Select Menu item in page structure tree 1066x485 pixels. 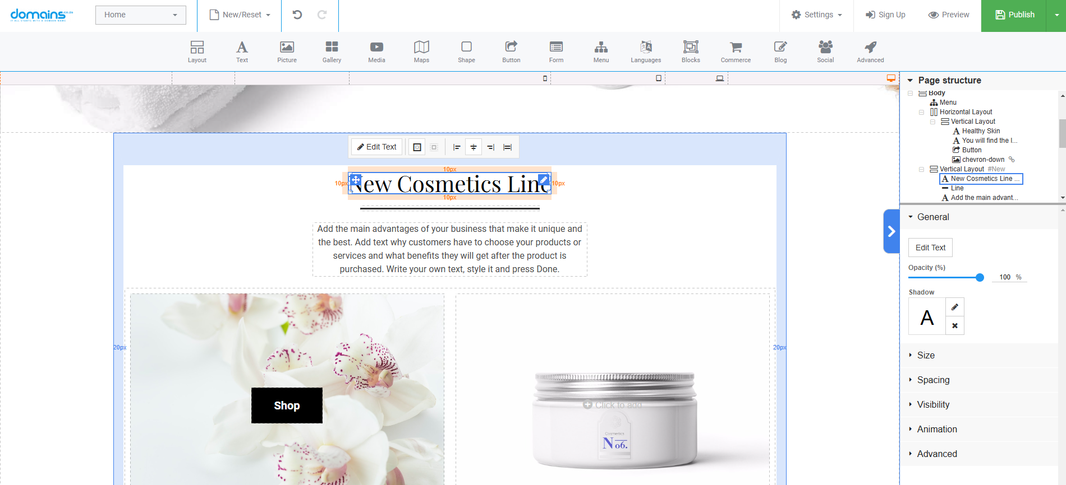pos(943,102)
